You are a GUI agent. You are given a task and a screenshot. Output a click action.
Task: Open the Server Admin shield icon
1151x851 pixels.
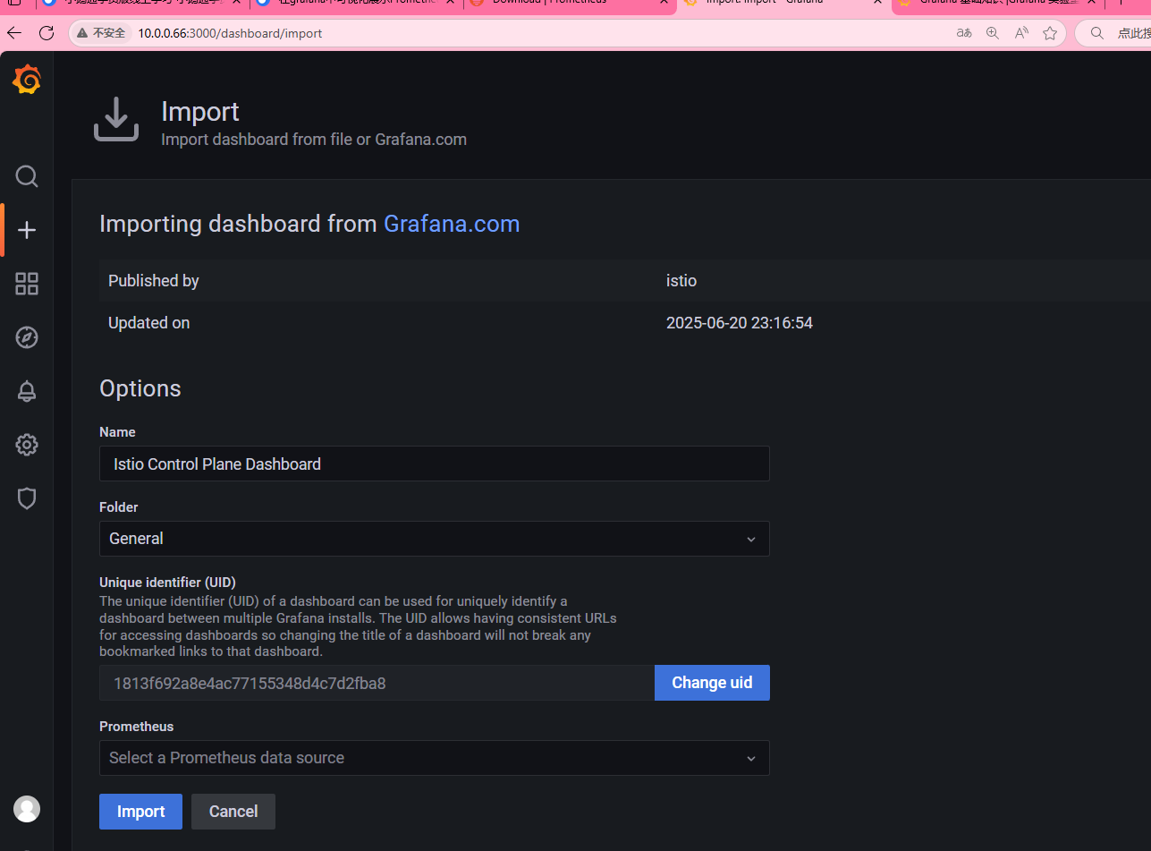[27, 498]
